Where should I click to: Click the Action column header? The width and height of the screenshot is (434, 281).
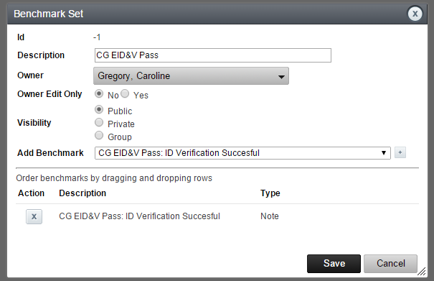tap(31, 193)
